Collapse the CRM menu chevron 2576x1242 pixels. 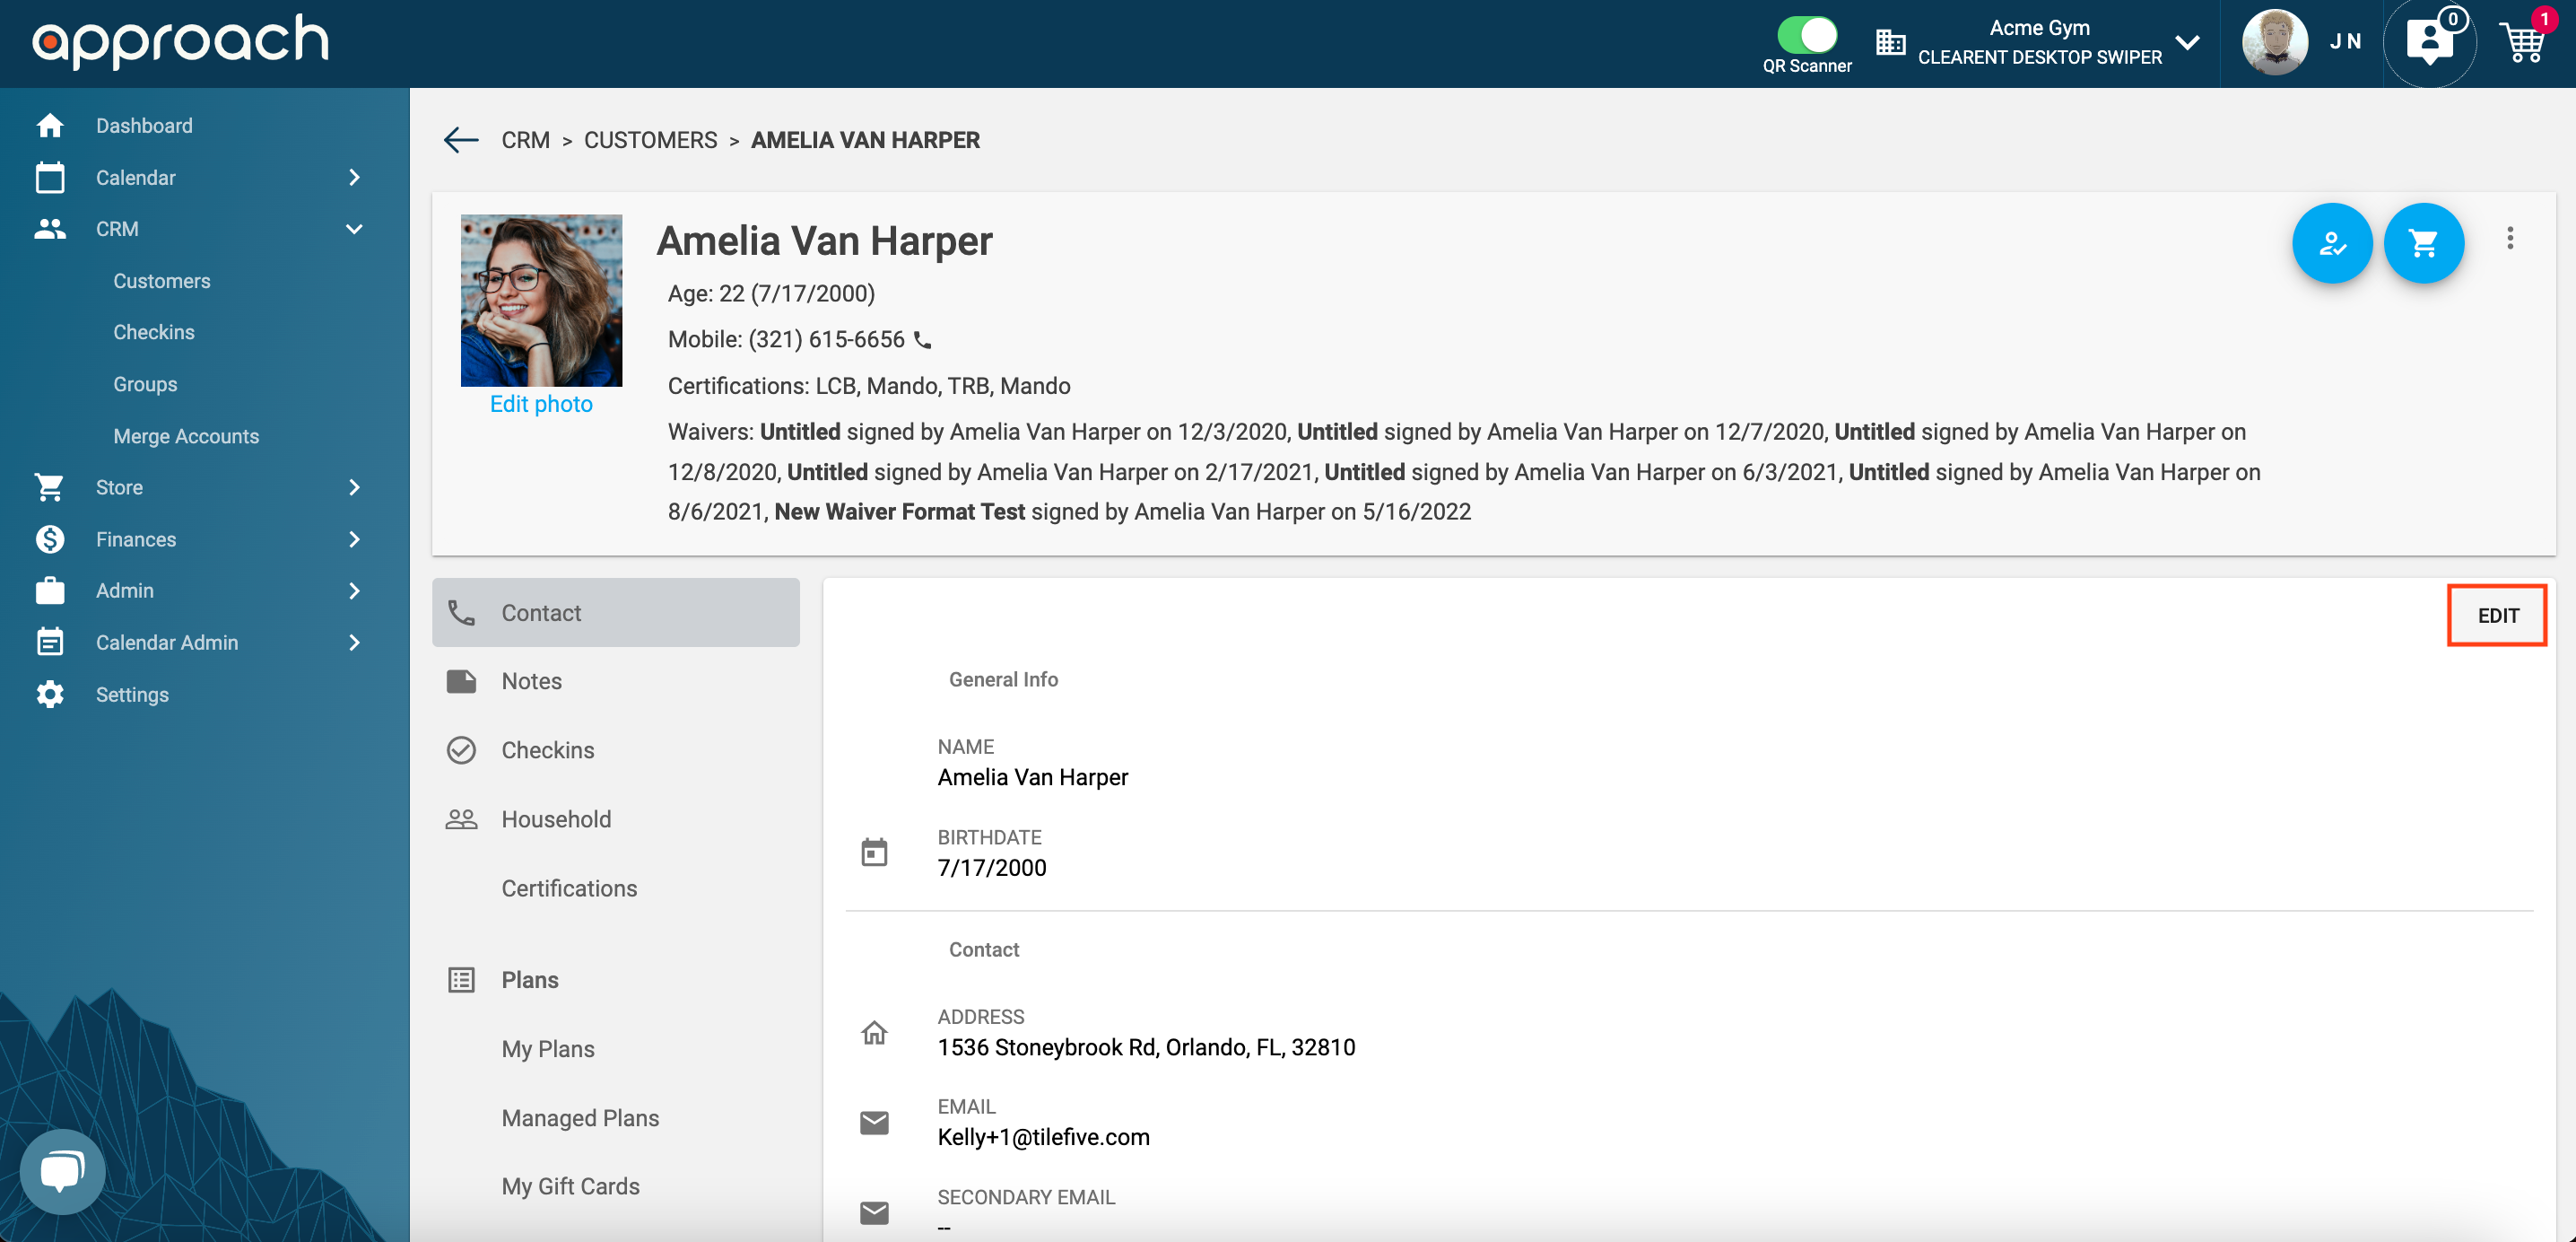pos(354,229)
